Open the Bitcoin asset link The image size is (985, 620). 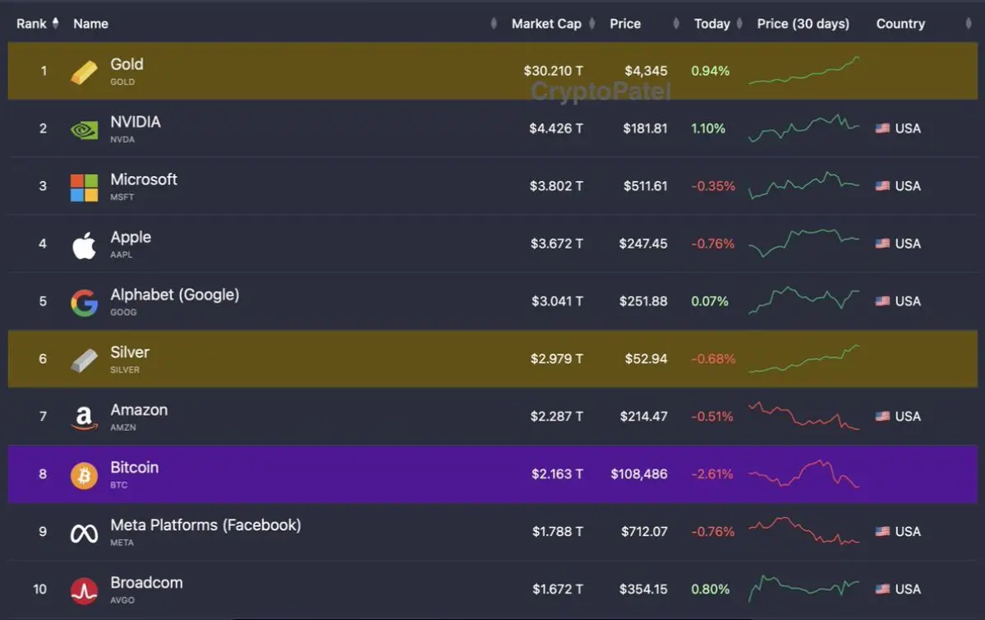[x=135, y=468]
